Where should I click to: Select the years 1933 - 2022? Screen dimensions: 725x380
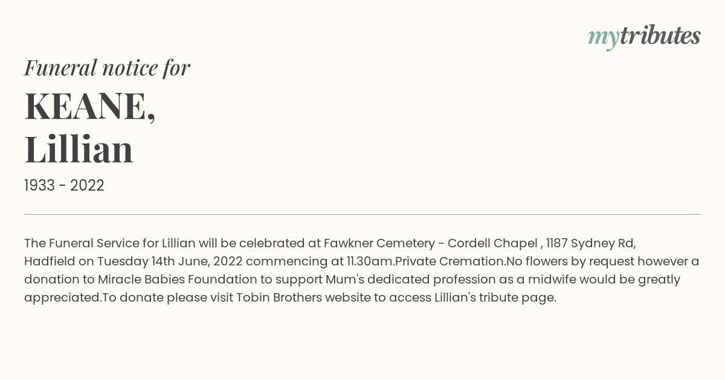[x=64, y=186]
